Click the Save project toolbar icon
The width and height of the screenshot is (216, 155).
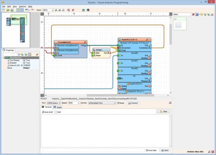tap(12, 10)
